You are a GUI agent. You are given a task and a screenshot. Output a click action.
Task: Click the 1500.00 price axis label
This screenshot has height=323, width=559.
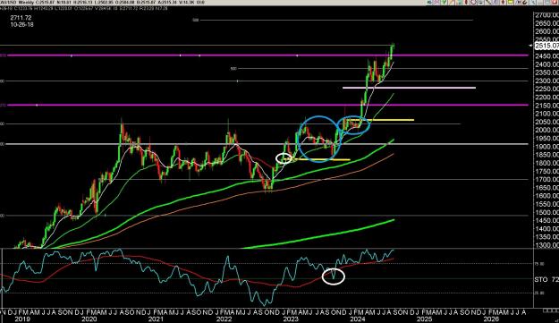pos(546,212)
